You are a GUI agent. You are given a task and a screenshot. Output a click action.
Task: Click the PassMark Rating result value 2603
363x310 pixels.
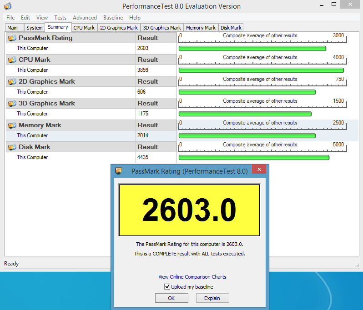point(143,48)
